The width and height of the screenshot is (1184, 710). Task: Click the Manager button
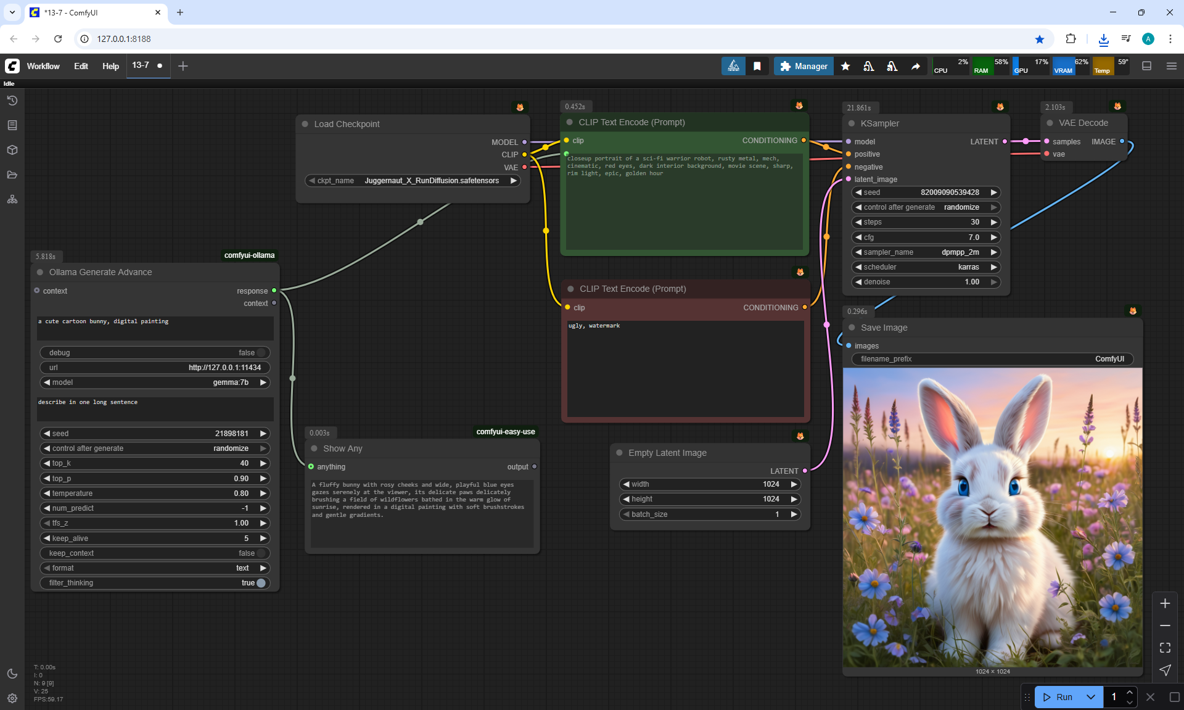[x=804, y=66]
